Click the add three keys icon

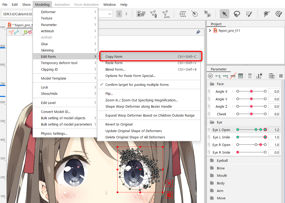tap(225, 76)
